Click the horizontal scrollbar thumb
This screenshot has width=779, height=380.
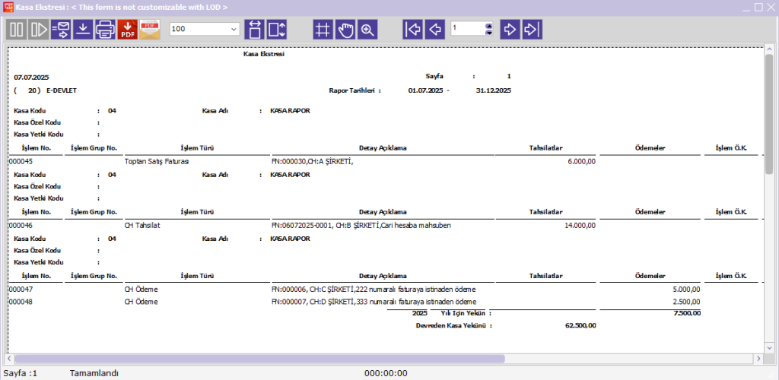(260, 358)
